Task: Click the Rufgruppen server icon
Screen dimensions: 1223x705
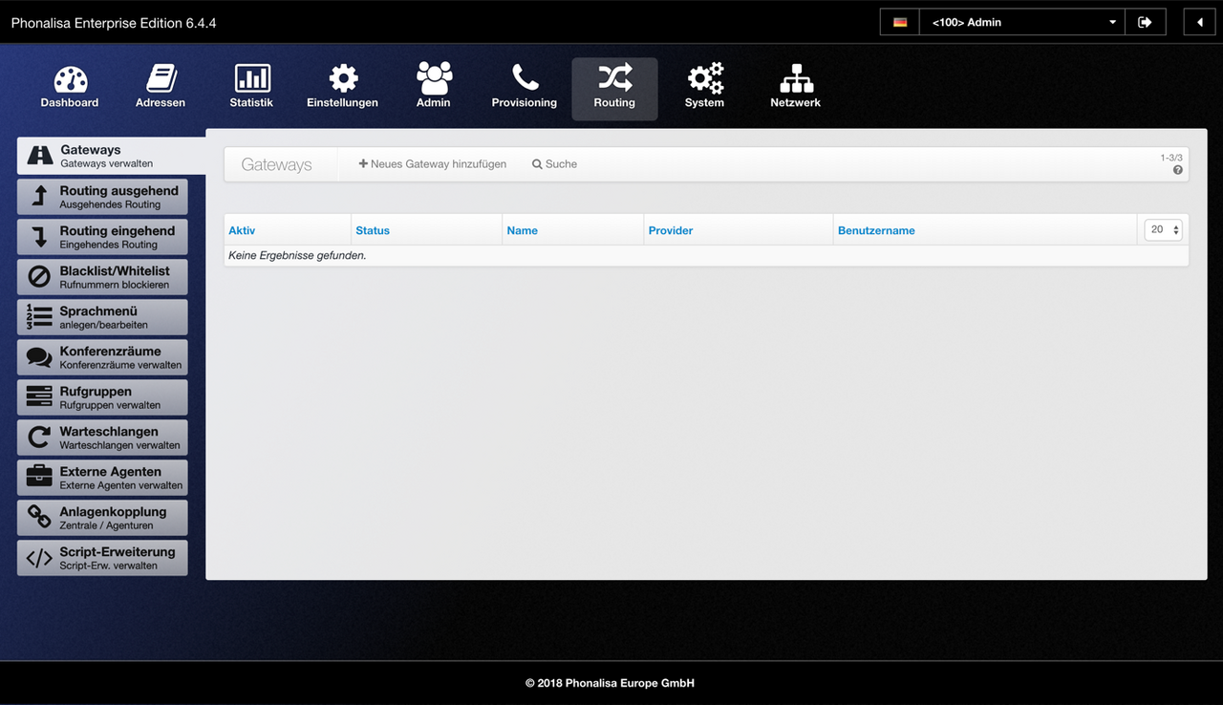Action: click(x=39, y=397)
